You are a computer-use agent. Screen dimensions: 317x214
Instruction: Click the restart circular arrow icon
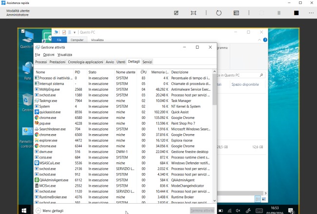click(219, 13)
